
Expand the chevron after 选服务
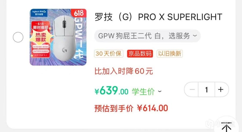click(x=195, y=36)
